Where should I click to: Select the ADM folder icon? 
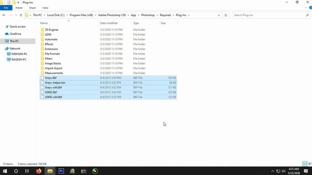[42, 35]
